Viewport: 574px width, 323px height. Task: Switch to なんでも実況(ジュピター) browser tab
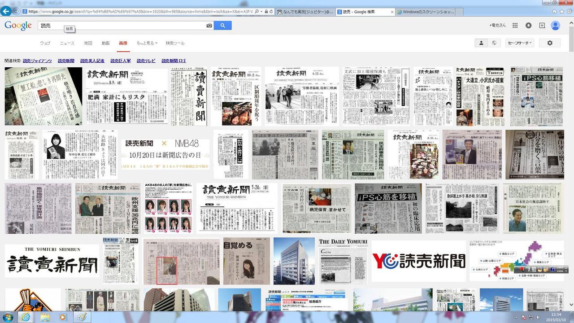(x=306, y=12)
